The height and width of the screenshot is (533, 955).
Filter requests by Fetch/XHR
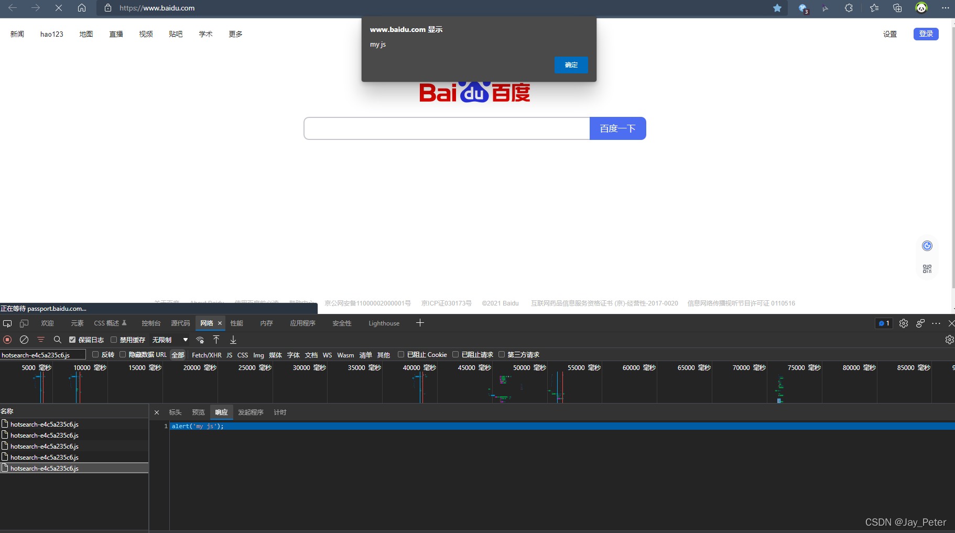[x=207, y=355]
